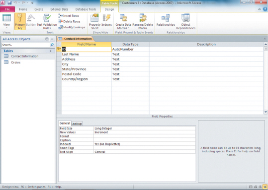Open the File tab
Viewport: 268px width, 190px height.
pos(7,9)
